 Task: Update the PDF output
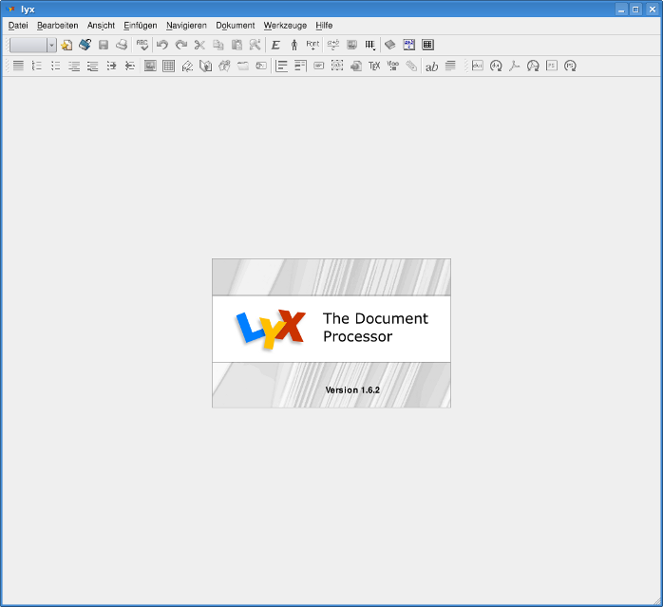click(533, 66)
